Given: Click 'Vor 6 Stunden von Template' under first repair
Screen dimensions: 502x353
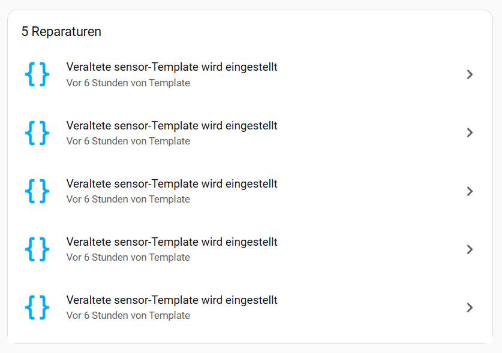Looking at the screenshot, I should click(x=128, y=83).
